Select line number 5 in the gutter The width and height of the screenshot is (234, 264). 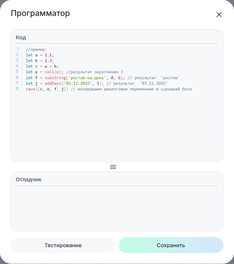17,72
